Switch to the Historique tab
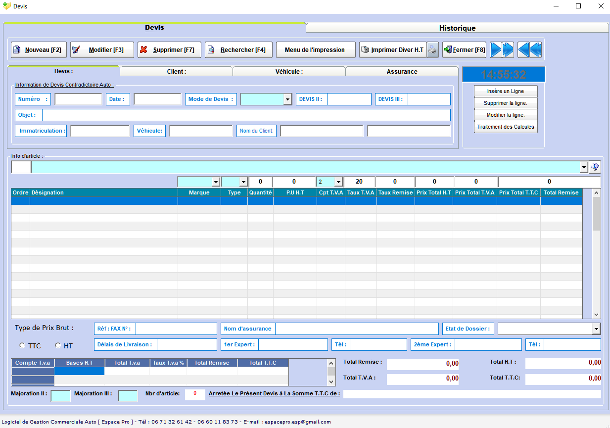 [457, 28]
